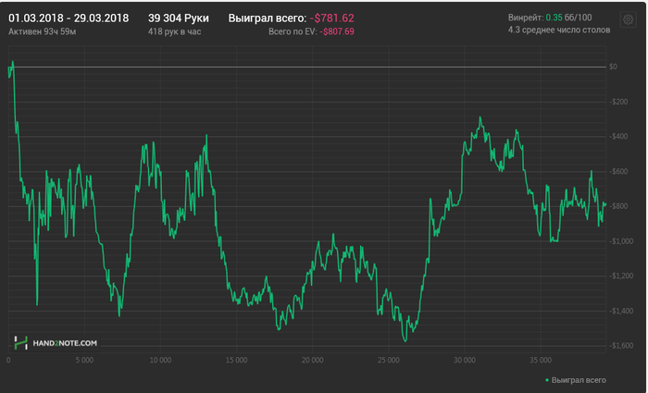Click the 35 000 x-axis label

[x=541, y=360]
